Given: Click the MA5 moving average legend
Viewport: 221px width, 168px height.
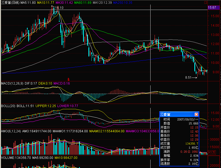Looking at the screenshot, I should pyautogui.click(x=28, y=2).
